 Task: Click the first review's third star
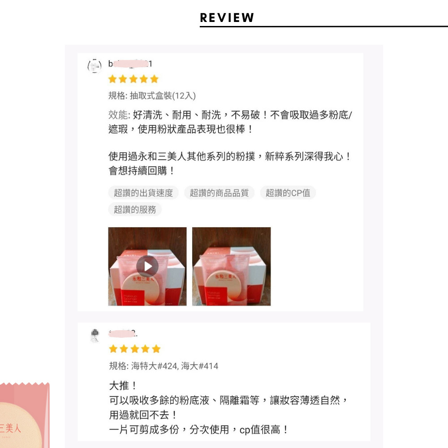point(134,79)
